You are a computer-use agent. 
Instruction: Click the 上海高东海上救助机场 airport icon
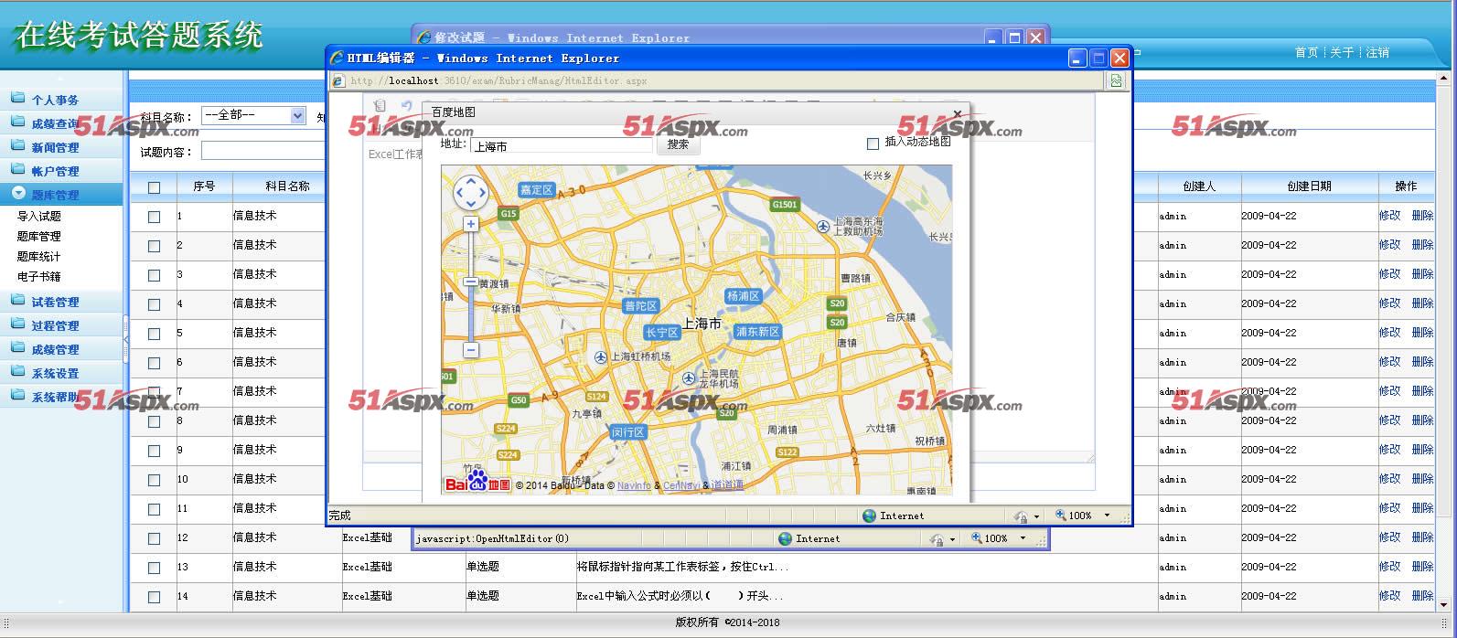click(x=823, y=226)
